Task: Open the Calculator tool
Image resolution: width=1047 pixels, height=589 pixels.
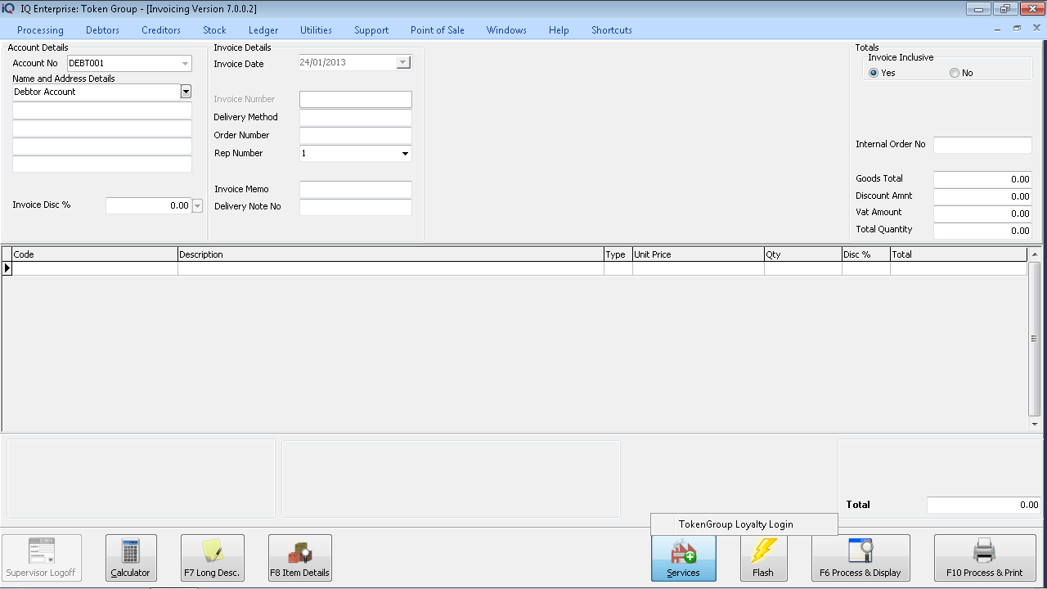Action: (130, 558)
